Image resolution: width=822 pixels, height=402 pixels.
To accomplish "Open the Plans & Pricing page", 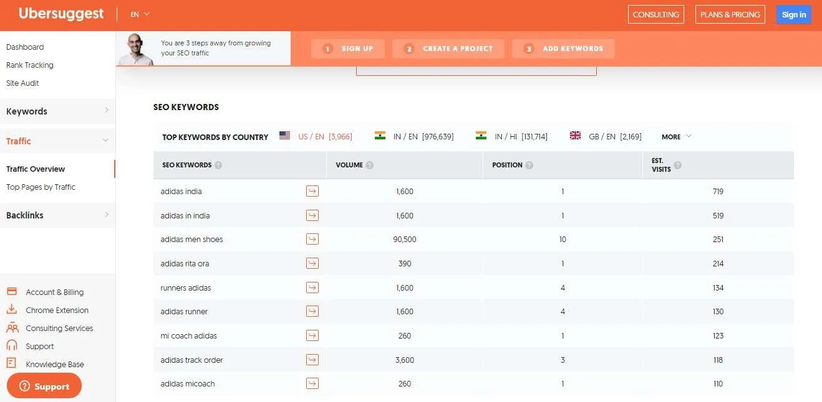I will point(730,14).
